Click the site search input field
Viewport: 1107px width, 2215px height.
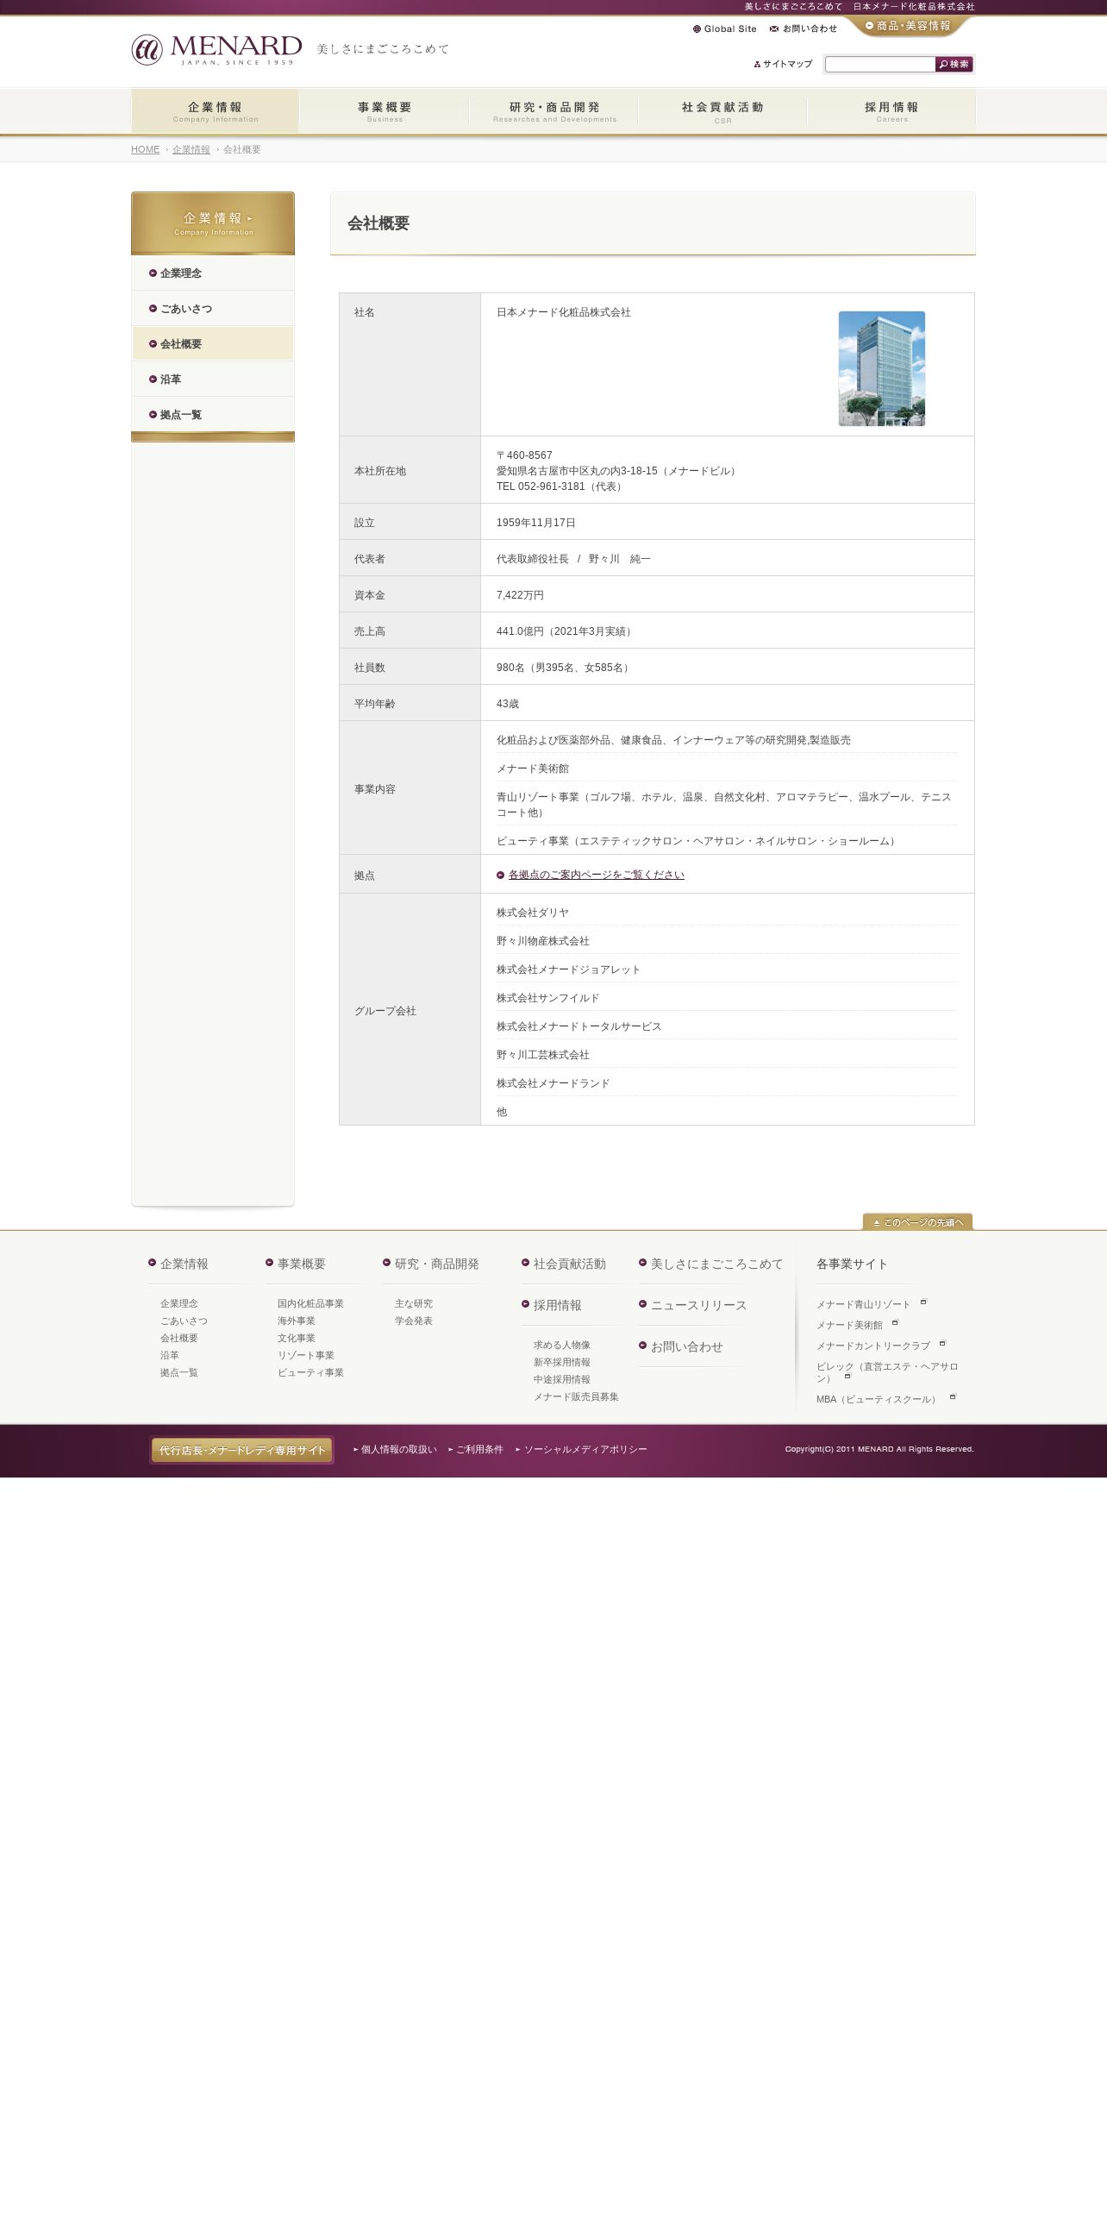(x=879, y=64)
